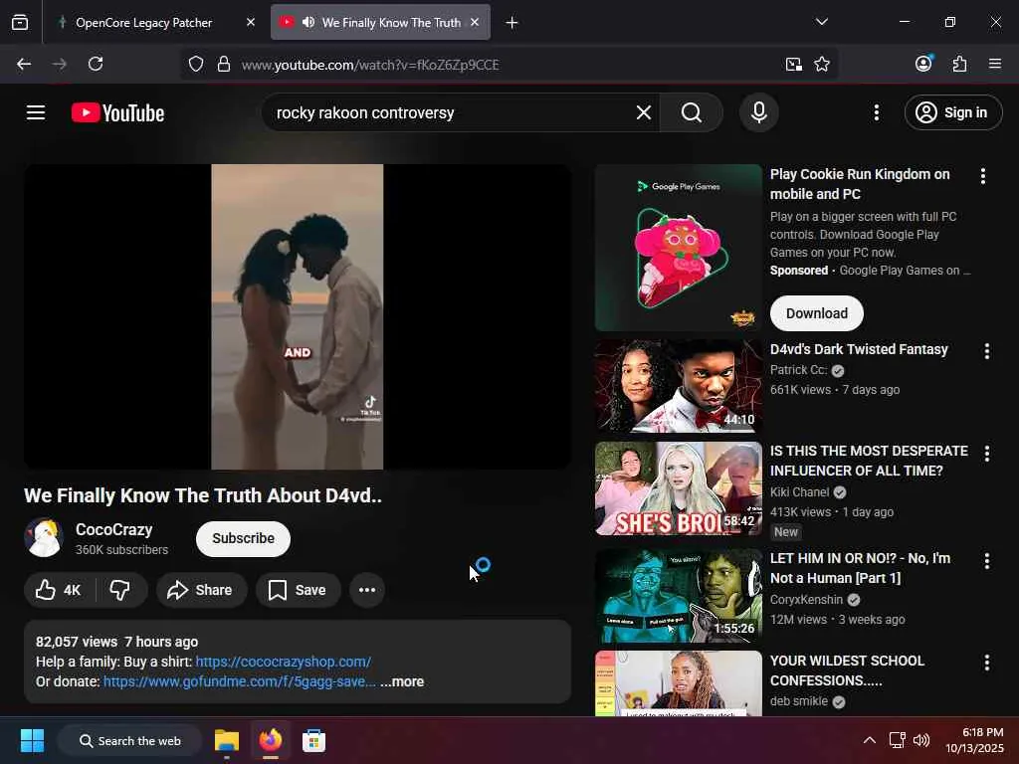Open the gofundme donation link
Image resolution: width=1019 pixels, height=764 pixels.
(239, 681)
